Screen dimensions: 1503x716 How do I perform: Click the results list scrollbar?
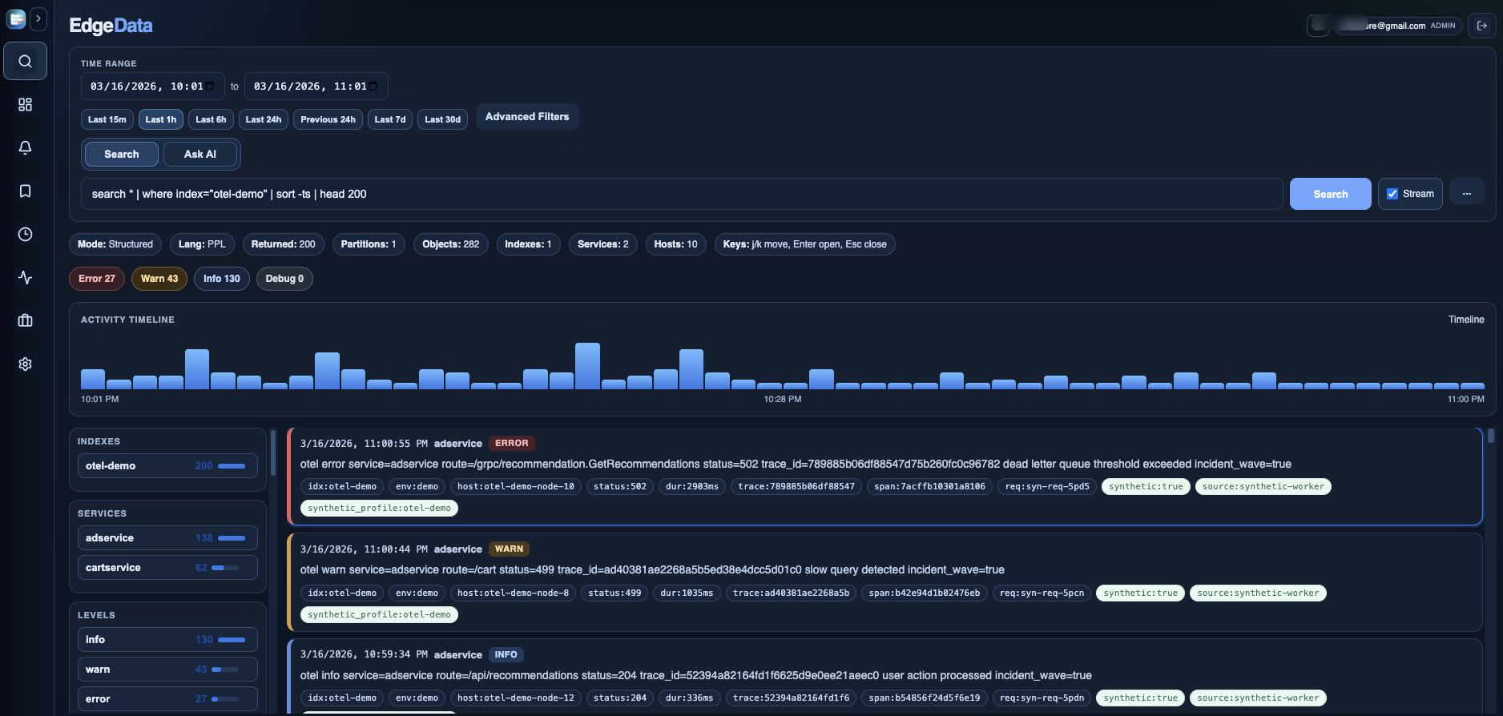tap(1491, 436)
